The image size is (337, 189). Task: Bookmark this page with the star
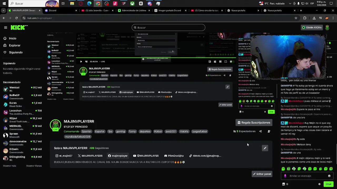[296, 18]
